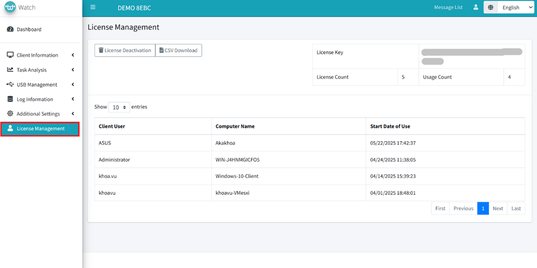Open Message List in the header

(448, 8)
